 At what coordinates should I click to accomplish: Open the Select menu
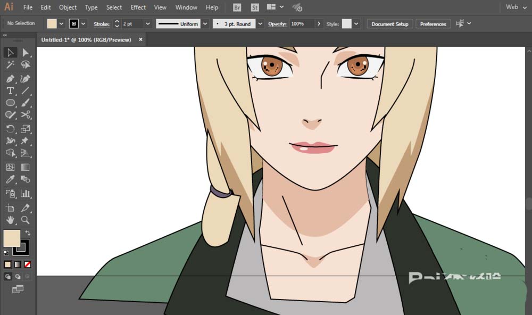114,7
